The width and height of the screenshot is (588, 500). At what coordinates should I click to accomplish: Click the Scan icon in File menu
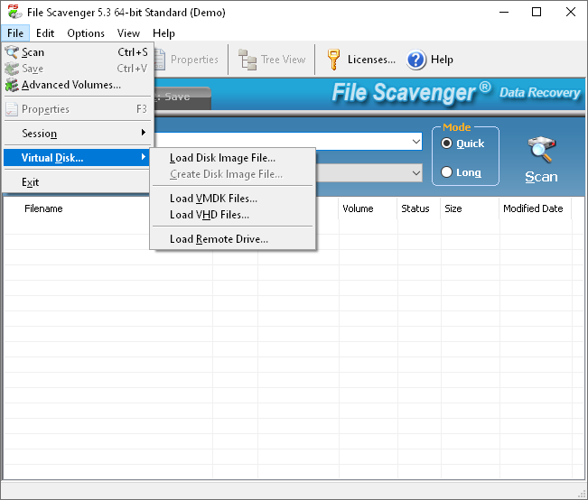pos(12,52)
